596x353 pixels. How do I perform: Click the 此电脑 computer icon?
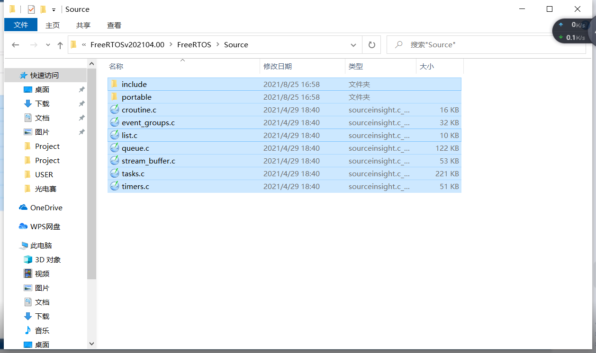pyautogui.click(x=24, y=245)
